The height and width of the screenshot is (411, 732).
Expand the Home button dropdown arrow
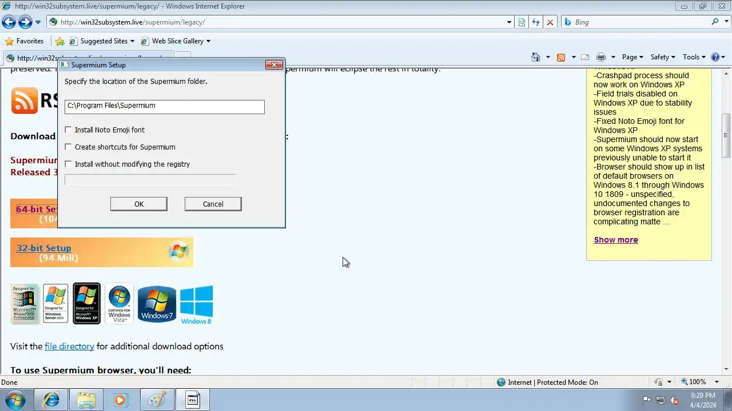[x=548, y=57]
